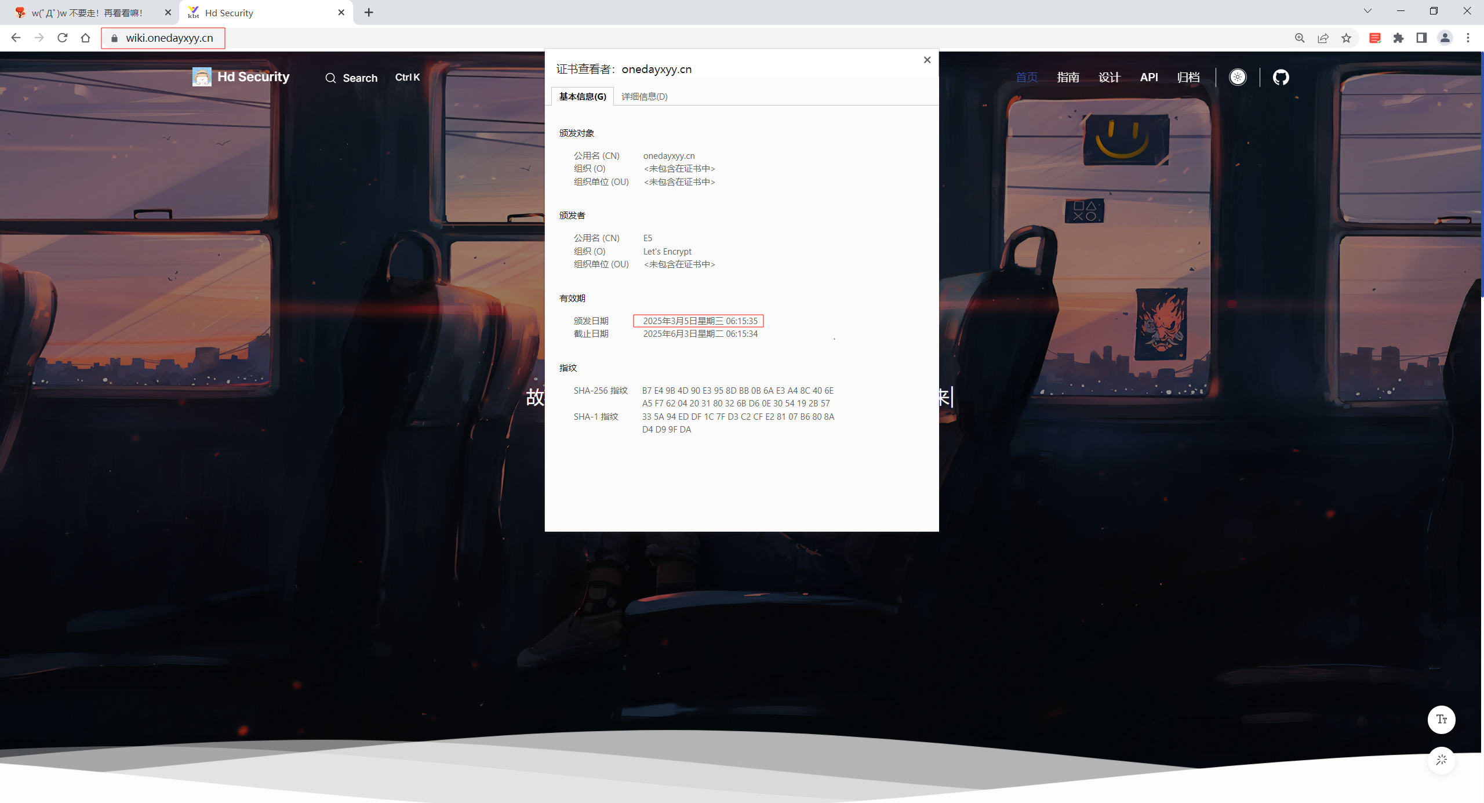Select the Hd Security tab

[x=267, y=13]
